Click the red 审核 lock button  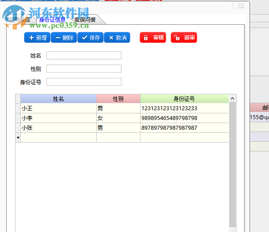pos(153,38)
